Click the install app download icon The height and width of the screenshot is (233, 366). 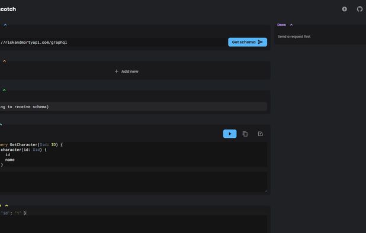click(344, 9)
